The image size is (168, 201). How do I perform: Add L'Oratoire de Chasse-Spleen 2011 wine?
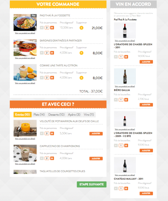[x=146, y=62]
